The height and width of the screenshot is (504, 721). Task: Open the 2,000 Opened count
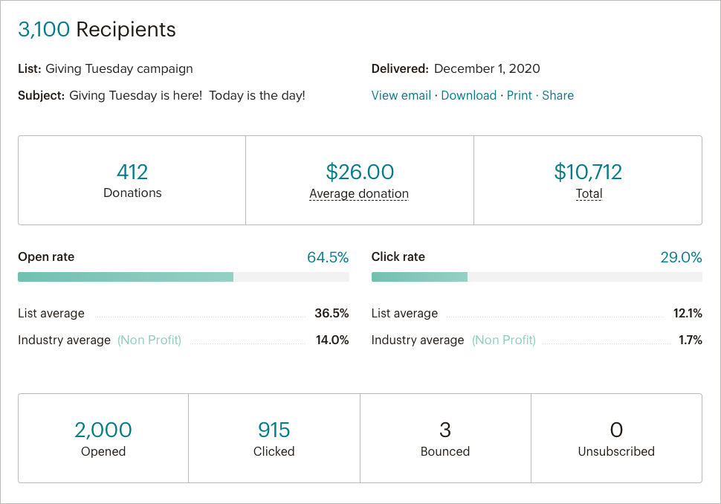(103, 430)
